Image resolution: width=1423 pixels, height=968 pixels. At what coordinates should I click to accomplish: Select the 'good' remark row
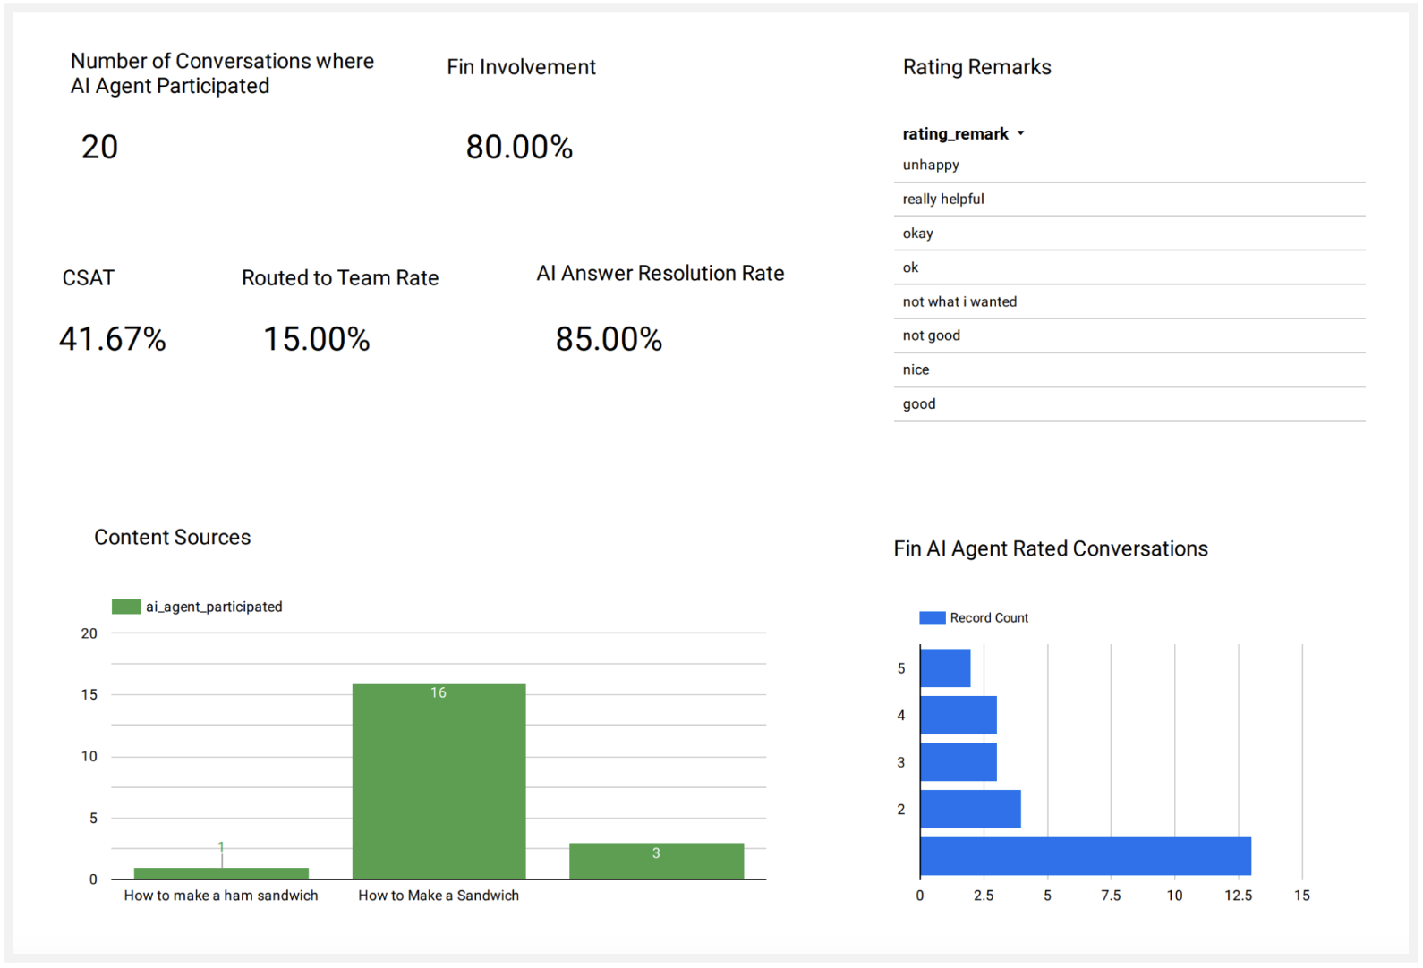tap(1129, 404)
